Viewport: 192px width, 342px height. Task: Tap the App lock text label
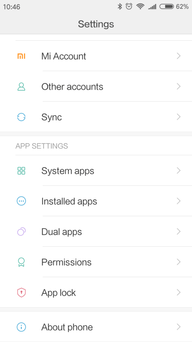tap(59, 293)
